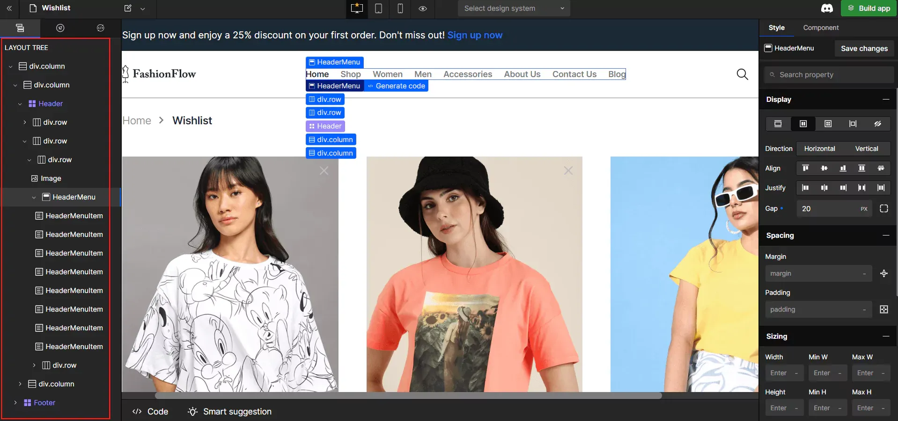Switch to mobile device preview
Image resolution: width=898 pixels, height=421 pixels.
pyautogui.click(x=400, y=8)
